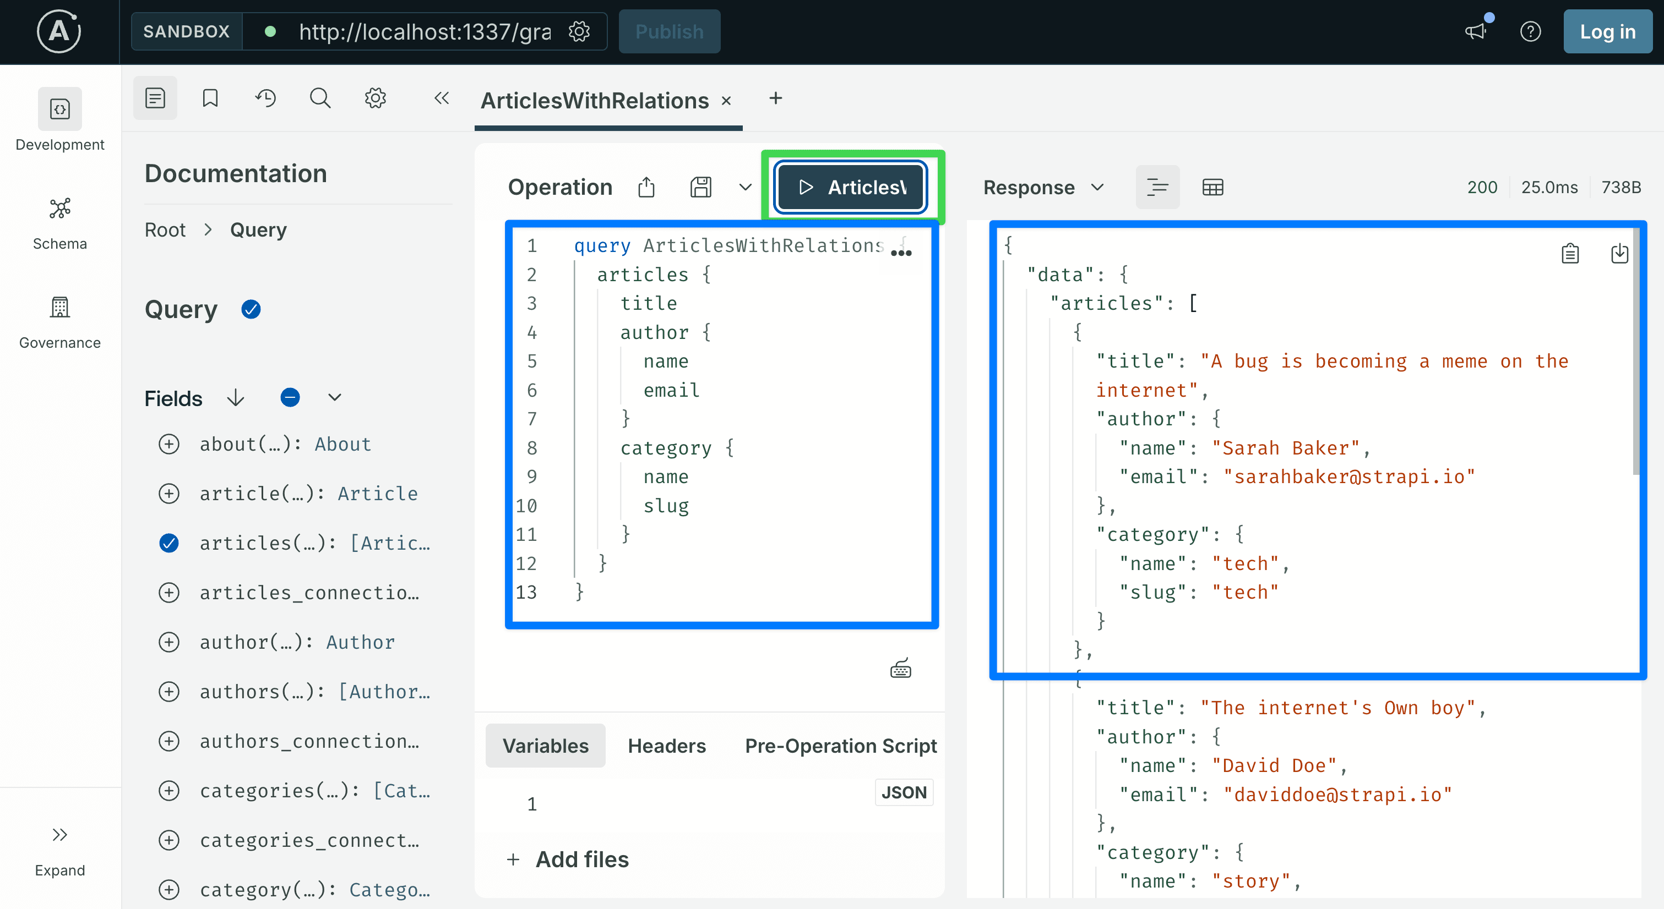Image resolution: width=1664 pixels, height=909 pixels.
Task: Add the authors field to operation
Action: (169, 692)
